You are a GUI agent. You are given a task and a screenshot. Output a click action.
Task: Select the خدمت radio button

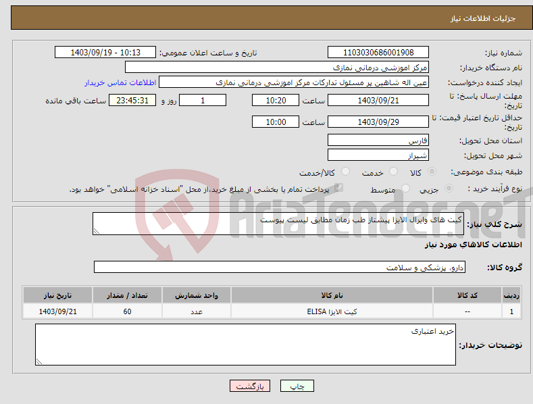(393, 172)
